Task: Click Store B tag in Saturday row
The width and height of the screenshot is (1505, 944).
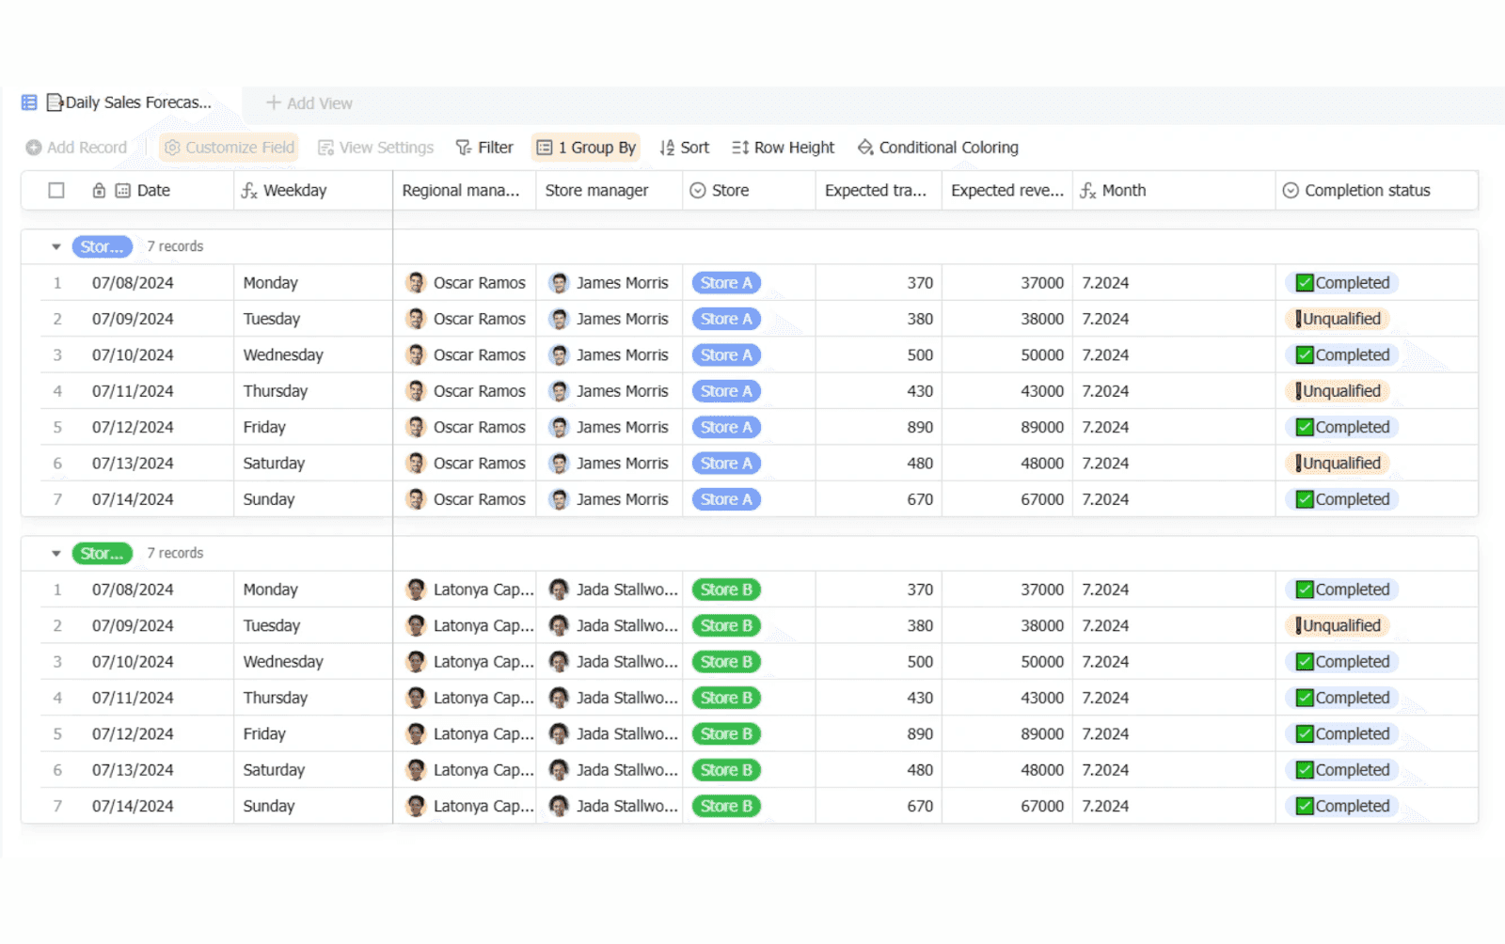Action: pyautogui.click(x=726, y=770)
